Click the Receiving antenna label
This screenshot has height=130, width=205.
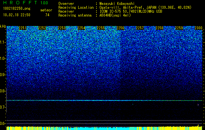75,15
